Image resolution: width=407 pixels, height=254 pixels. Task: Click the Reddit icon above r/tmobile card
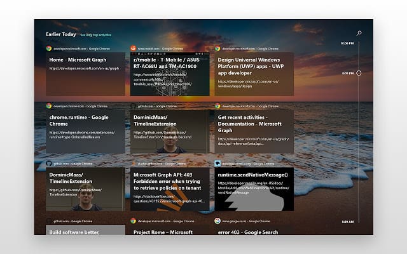coord(133,48)
